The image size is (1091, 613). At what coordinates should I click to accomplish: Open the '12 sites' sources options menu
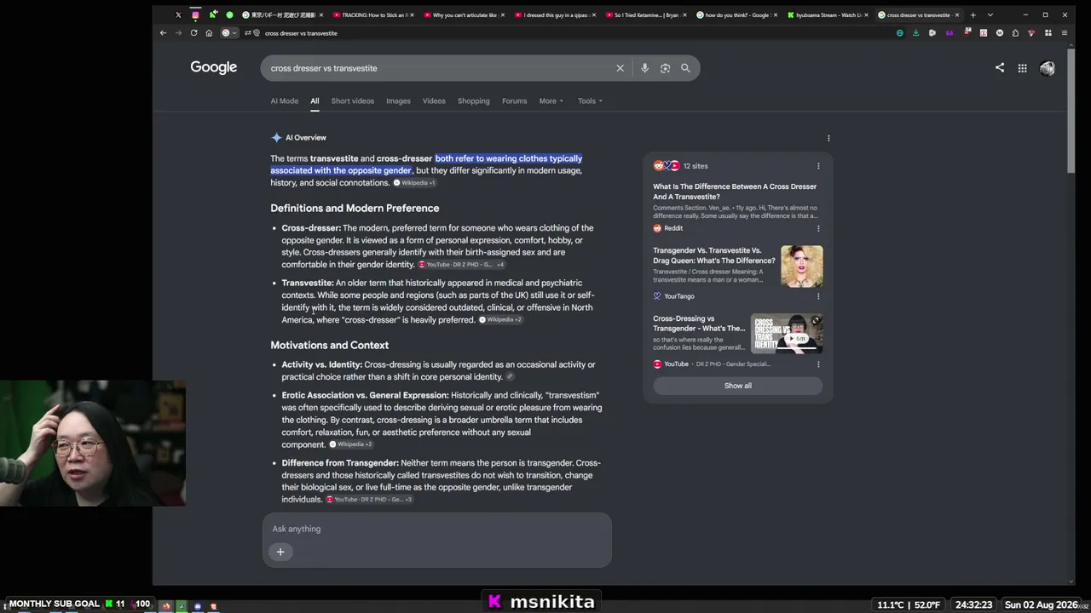818,166
